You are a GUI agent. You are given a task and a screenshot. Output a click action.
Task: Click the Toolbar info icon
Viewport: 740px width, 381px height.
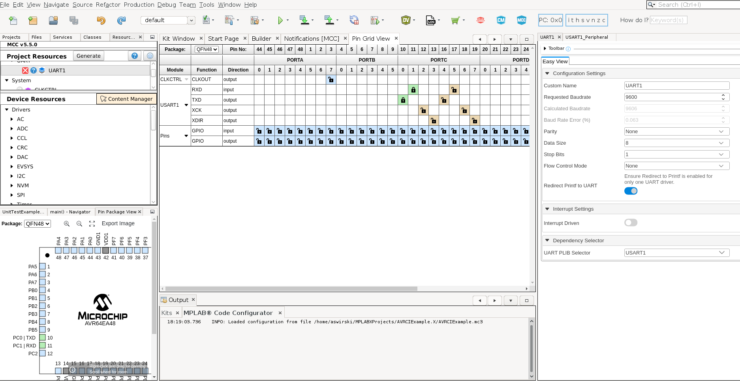point(568,49)
